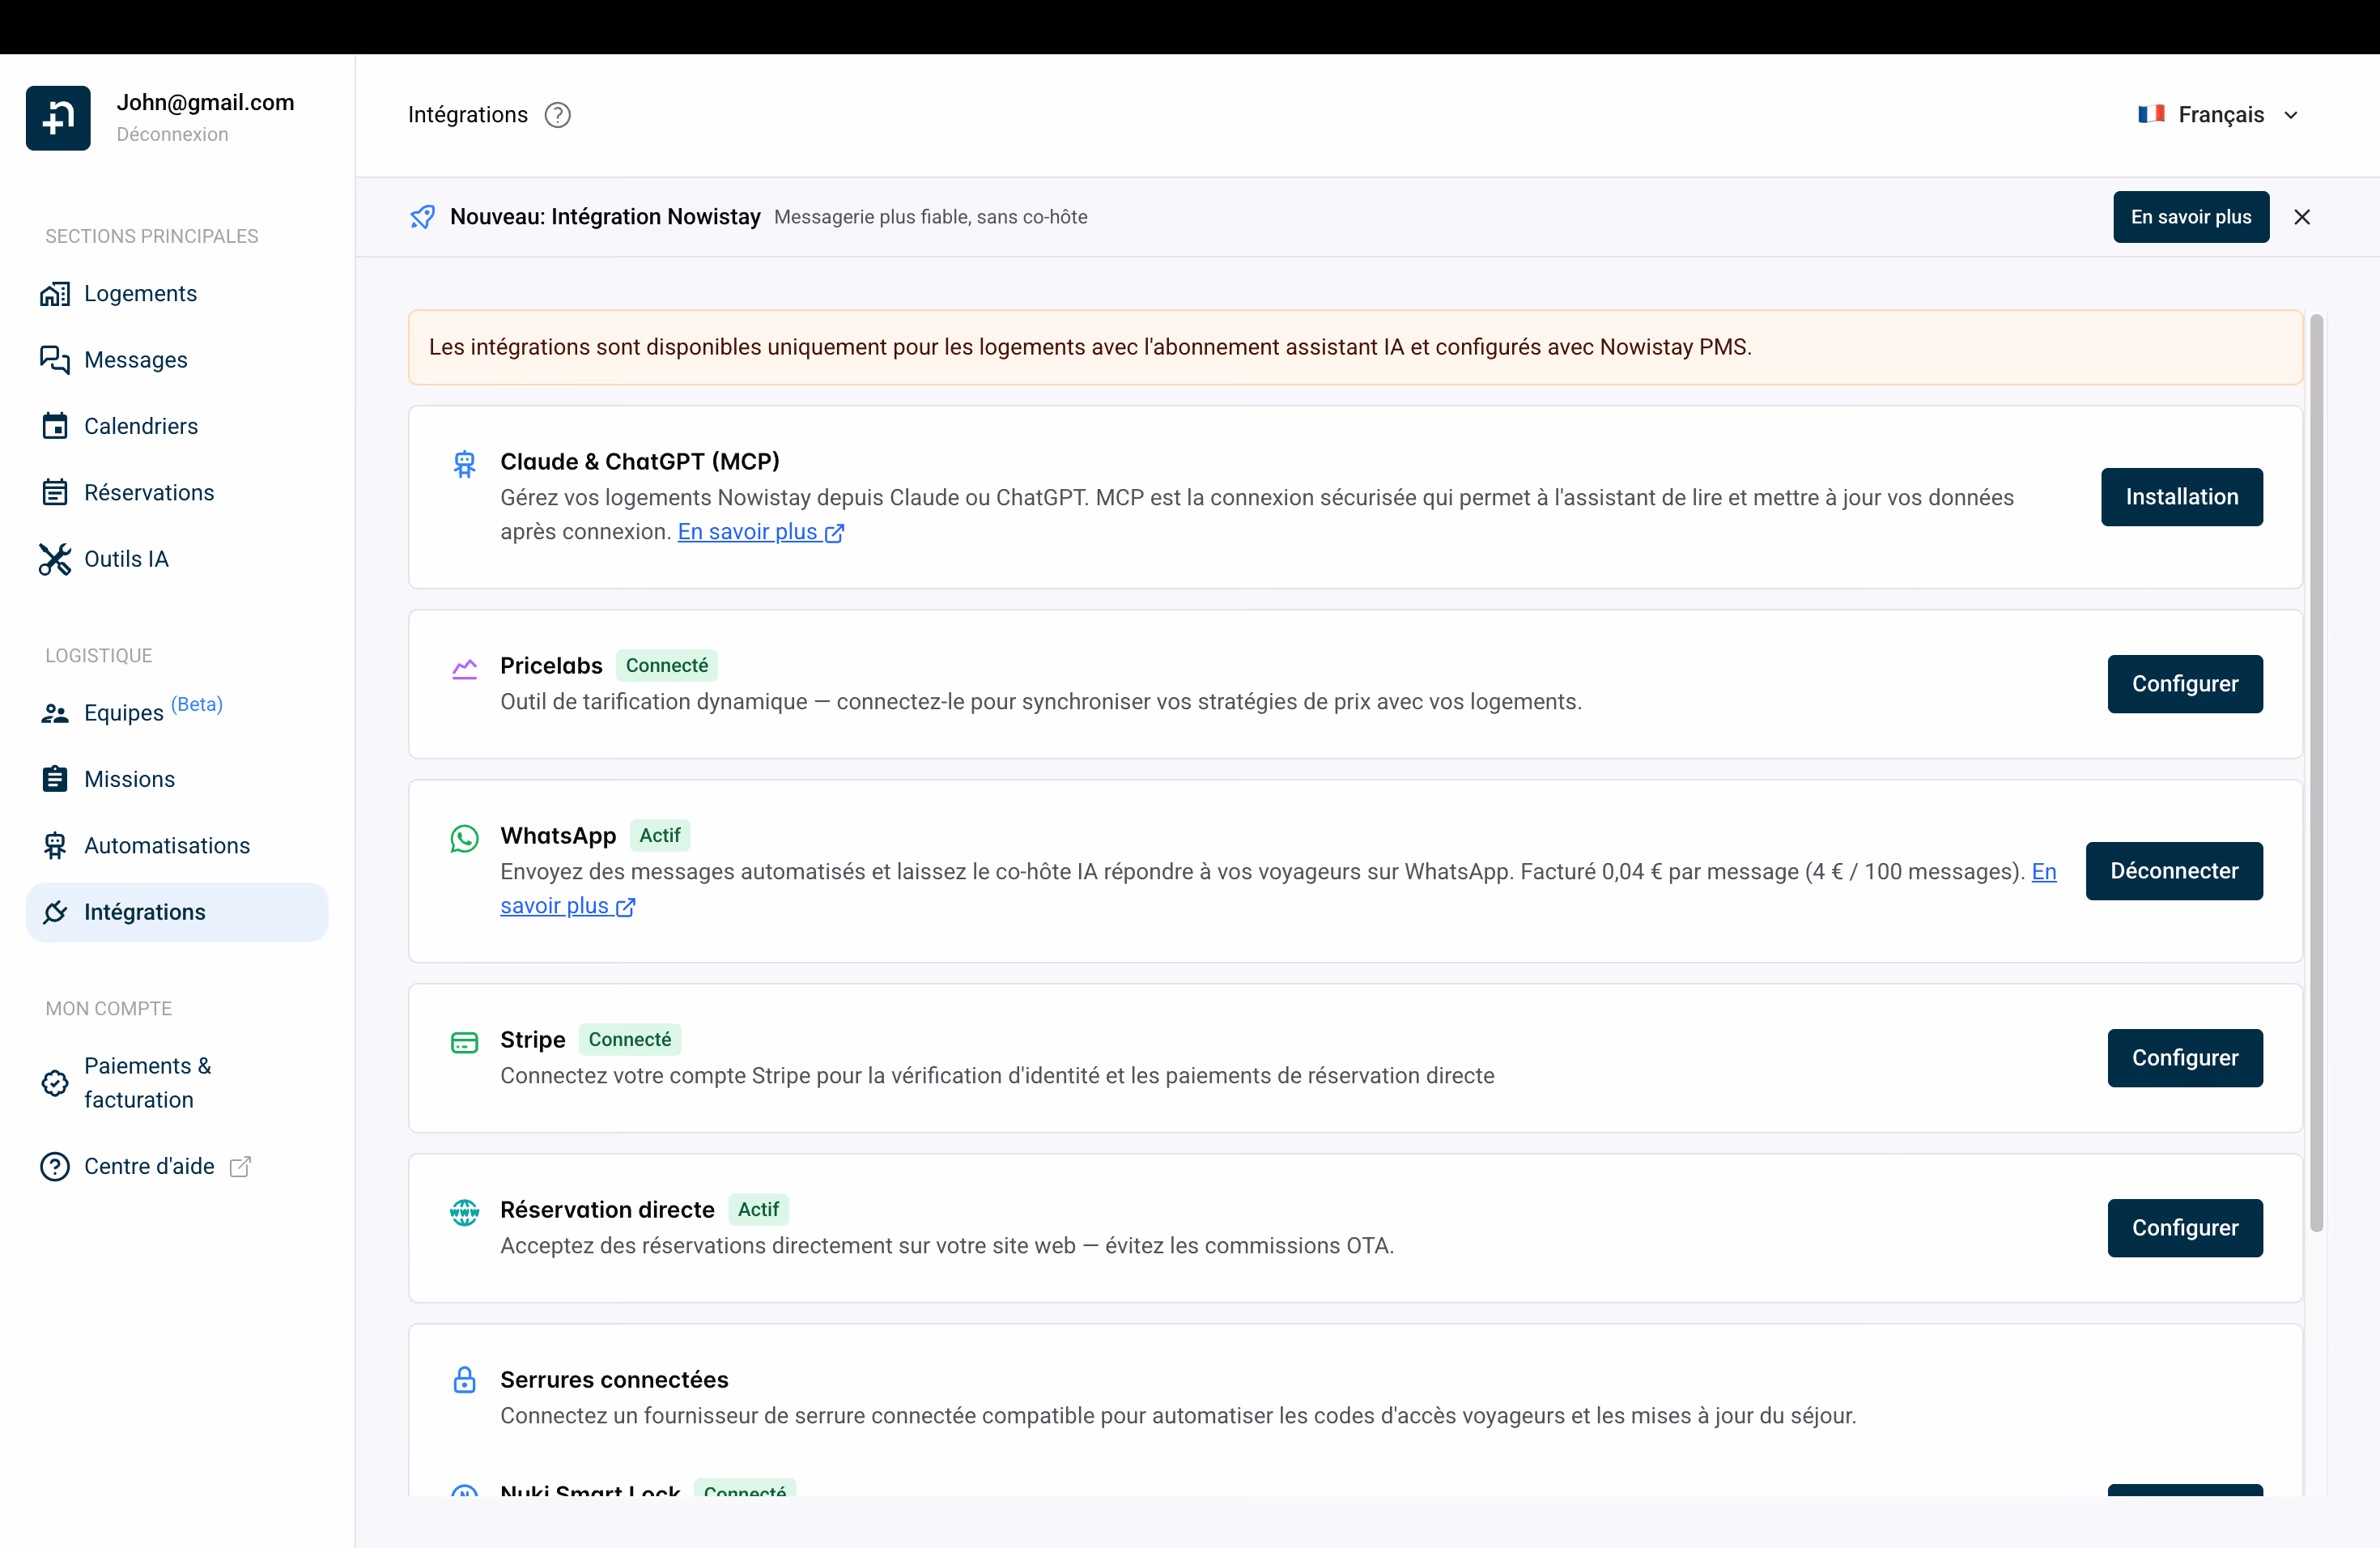Dismiss the Nowistay integration banner
Viewport: 2380px width, 1548px height.
(2302, 217)
